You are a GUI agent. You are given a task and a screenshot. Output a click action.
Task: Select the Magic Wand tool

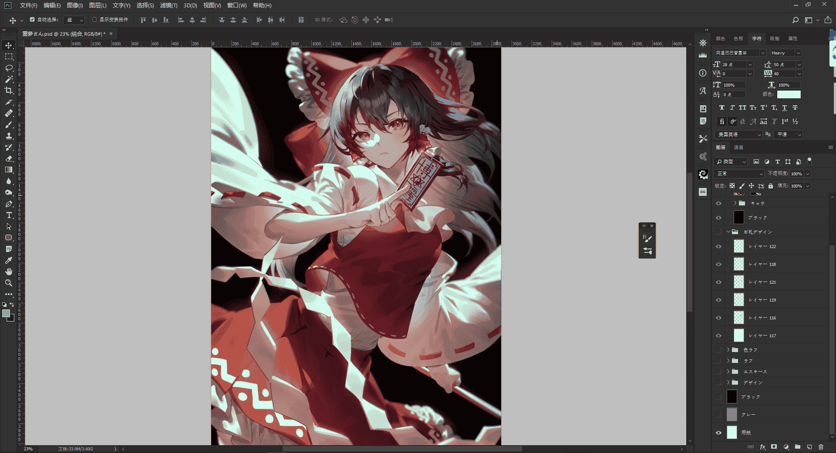click(x=9, y=79)
